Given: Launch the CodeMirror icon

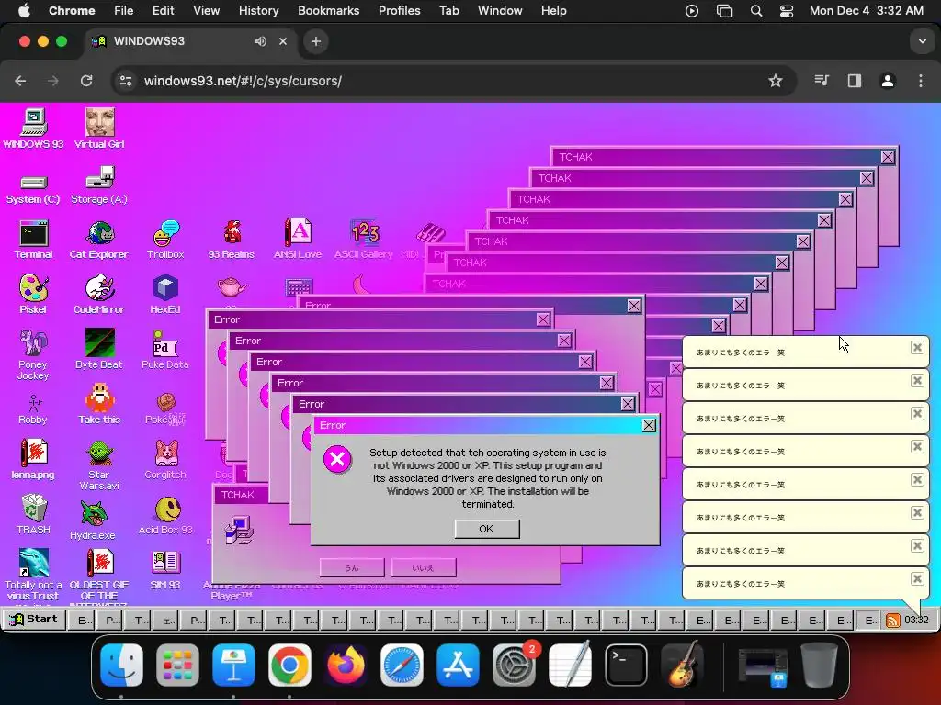Looking at the screenshot, I should (x=99, y=295).
